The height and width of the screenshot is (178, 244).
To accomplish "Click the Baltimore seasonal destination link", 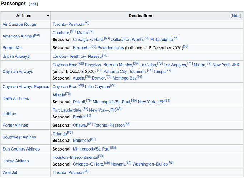I will tap(81, 141).
